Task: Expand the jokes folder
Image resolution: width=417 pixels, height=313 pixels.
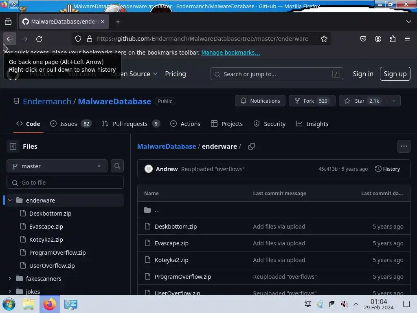Action: click(x=10, y=292)
